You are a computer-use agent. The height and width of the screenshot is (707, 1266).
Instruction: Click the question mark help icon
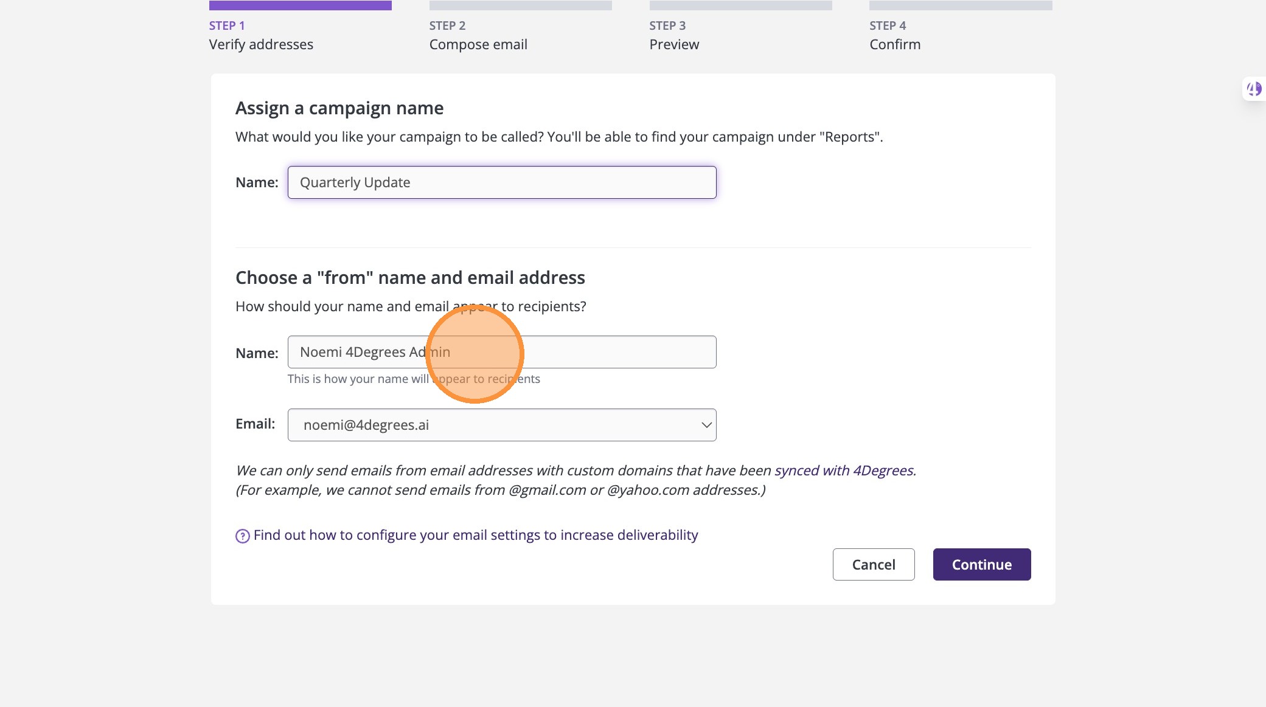(x=242, y=536)
